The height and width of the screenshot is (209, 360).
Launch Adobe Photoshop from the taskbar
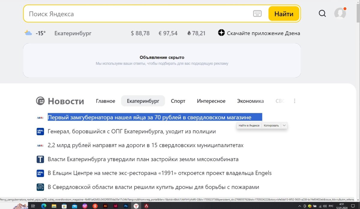coord(126,206)
